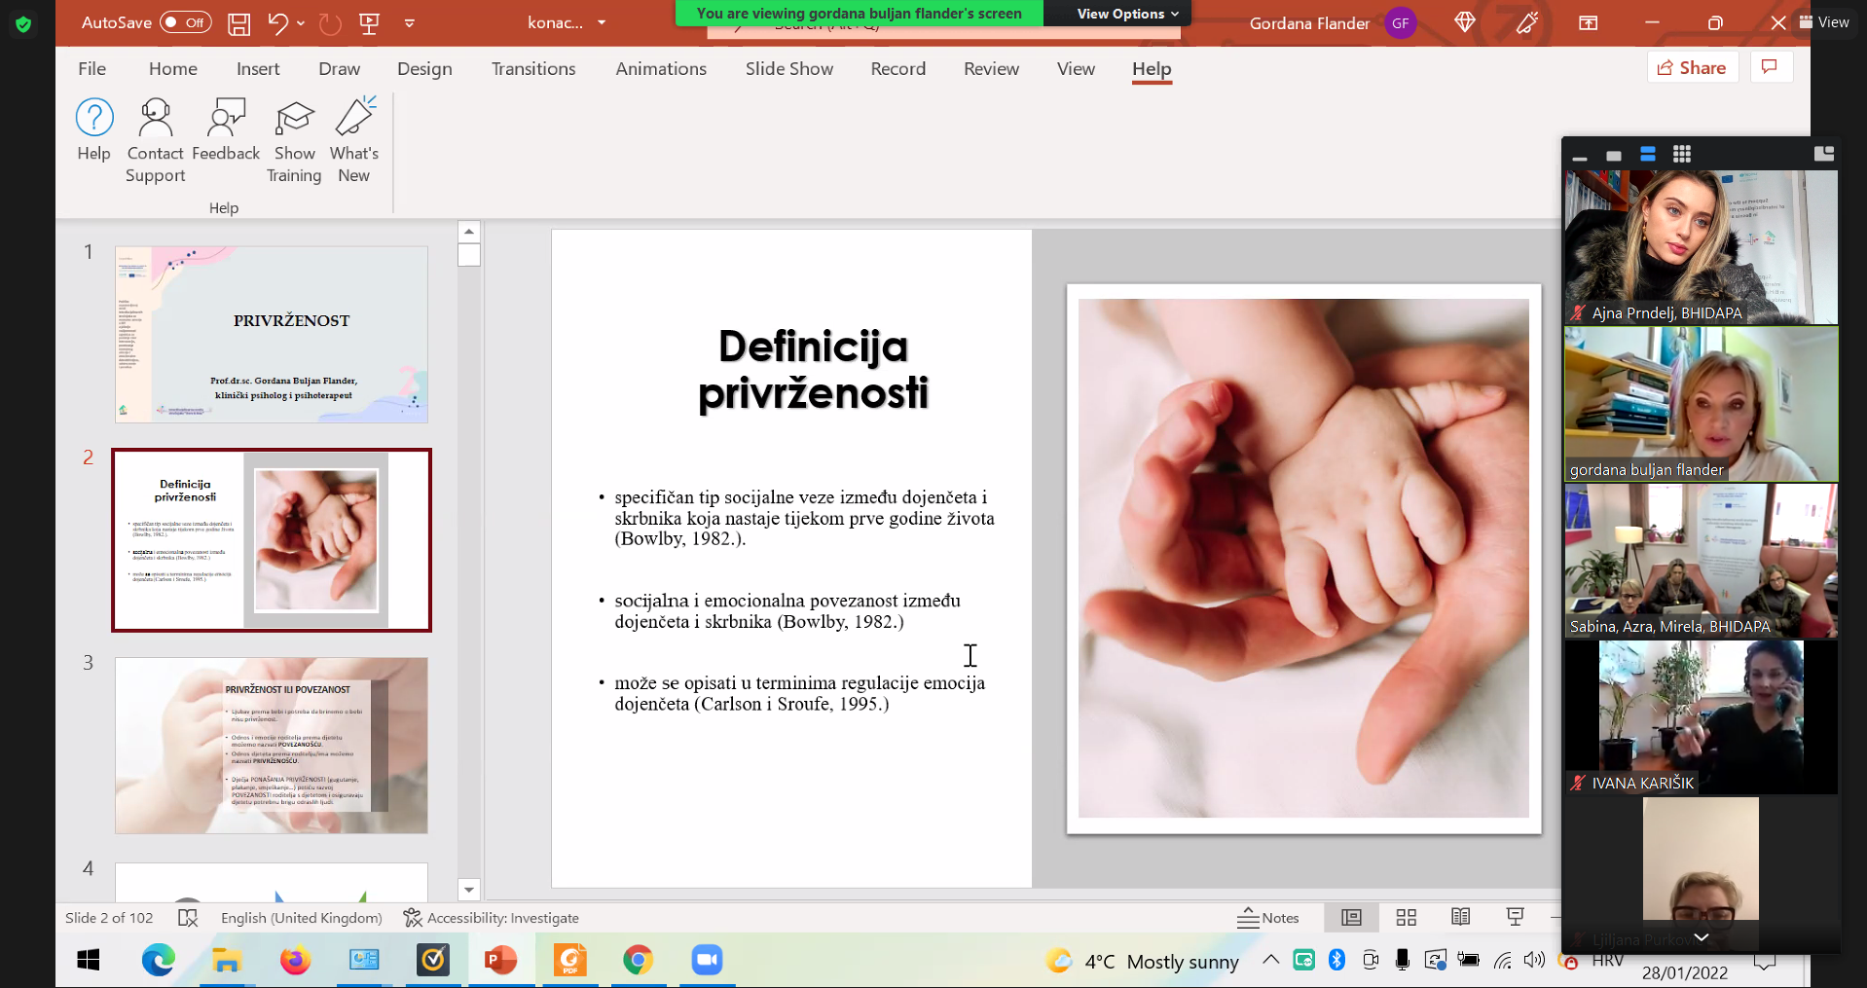Click the Share button
Screen dimensions: 1867x988
tap(1692, 67)
